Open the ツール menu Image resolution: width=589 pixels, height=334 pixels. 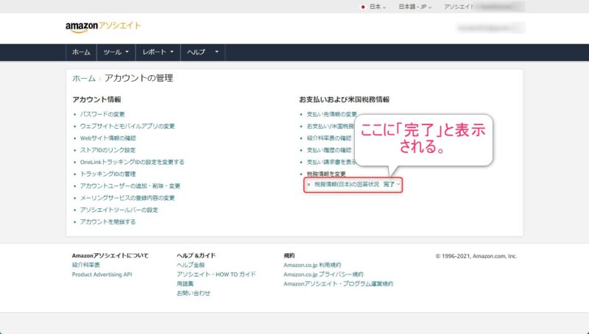[116, 52]
